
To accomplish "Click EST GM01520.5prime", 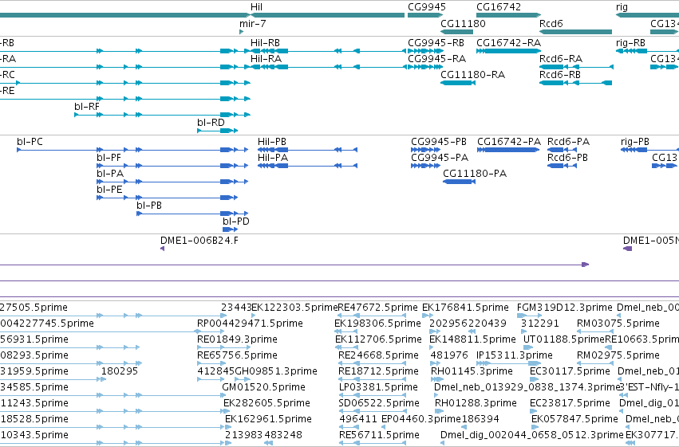I will tap(264, 387).
